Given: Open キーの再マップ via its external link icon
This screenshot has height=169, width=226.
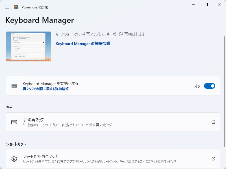Looking at the screenshot, I should point(214,122).
